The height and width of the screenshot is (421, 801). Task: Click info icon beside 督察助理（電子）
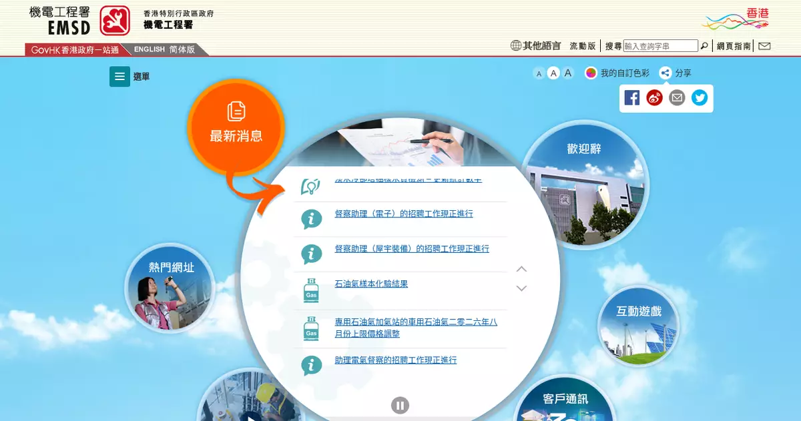(x=311, y=219)
